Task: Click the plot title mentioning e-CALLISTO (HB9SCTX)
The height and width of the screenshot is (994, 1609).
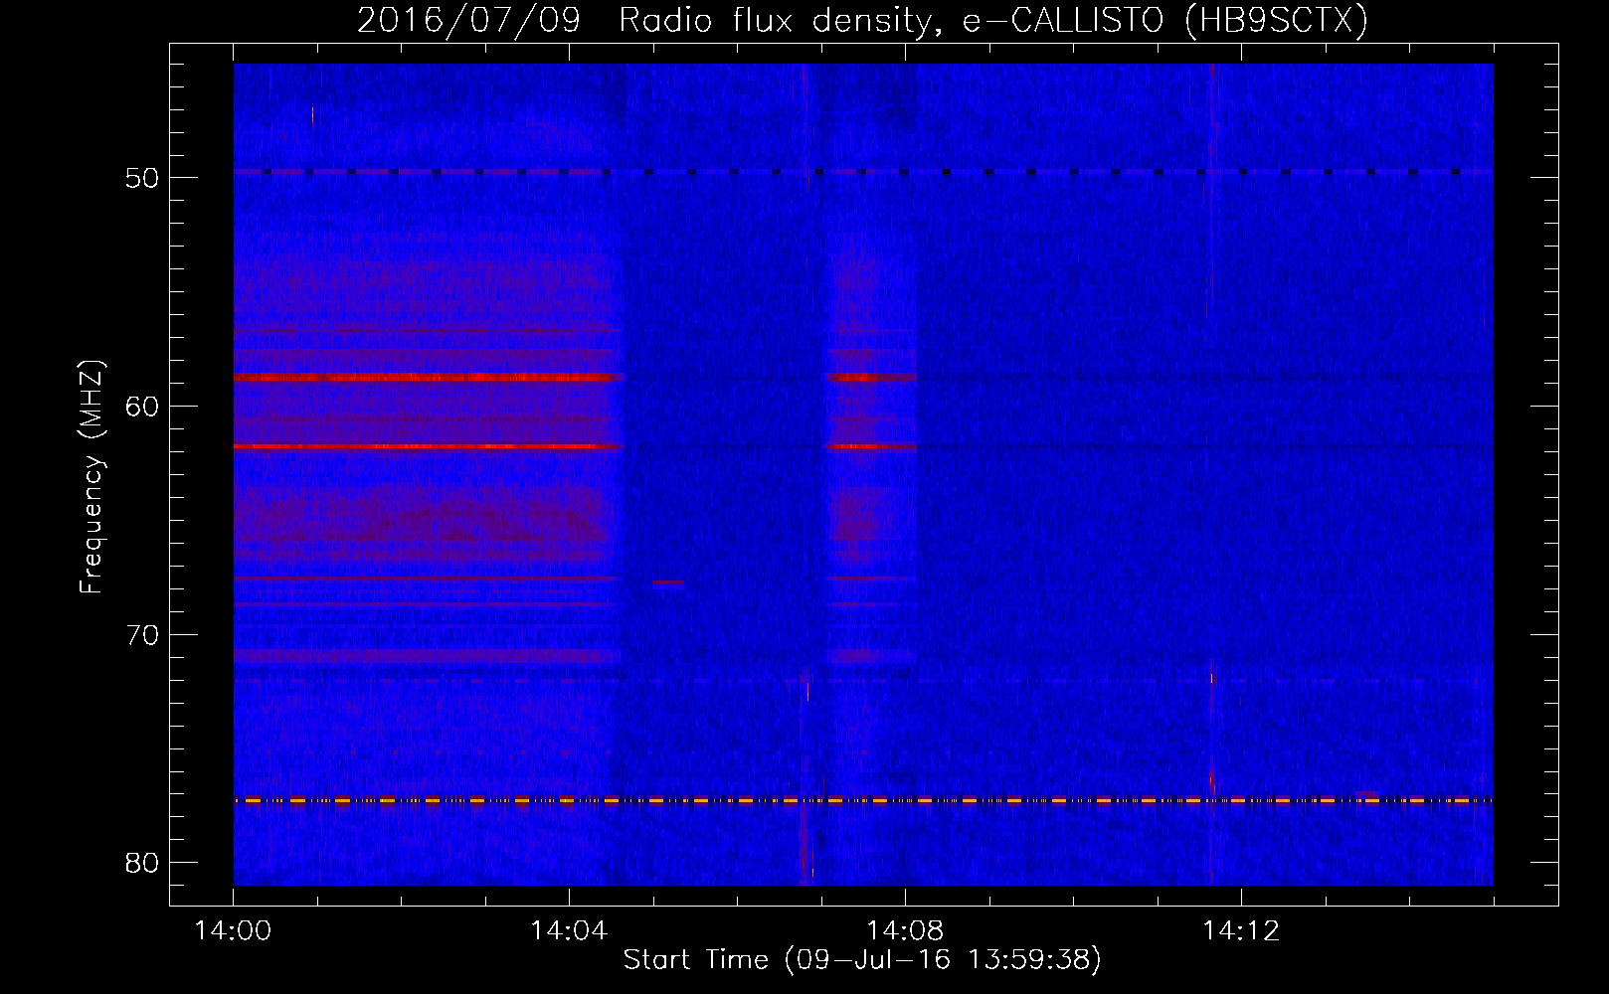Action: 862,20
